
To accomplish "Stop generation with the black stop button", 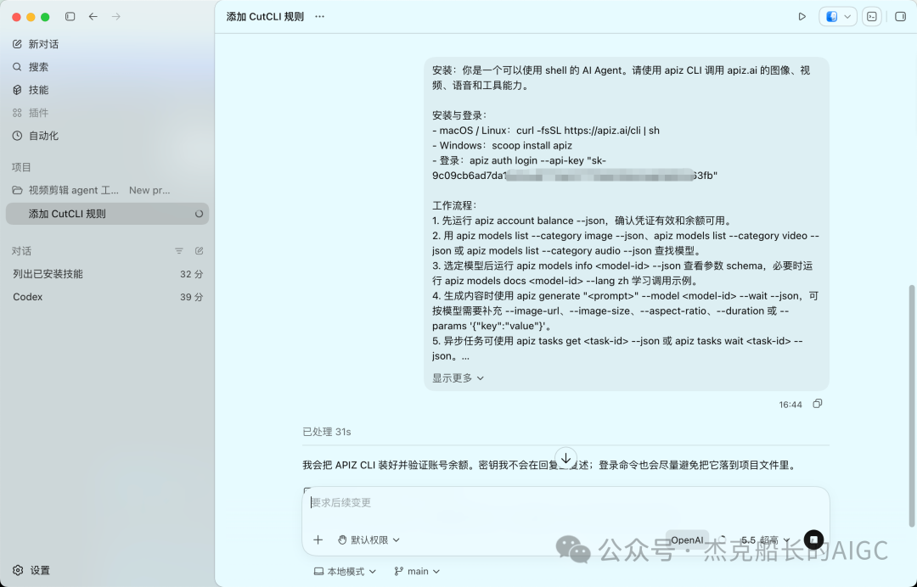I will [813, 539].
